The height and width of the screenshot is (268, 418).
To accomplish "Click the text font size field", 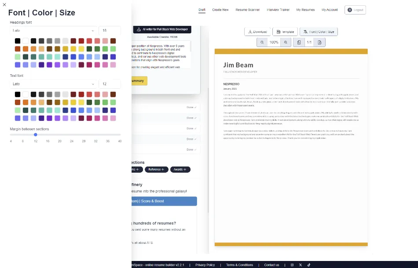I will tap(110, 84).
